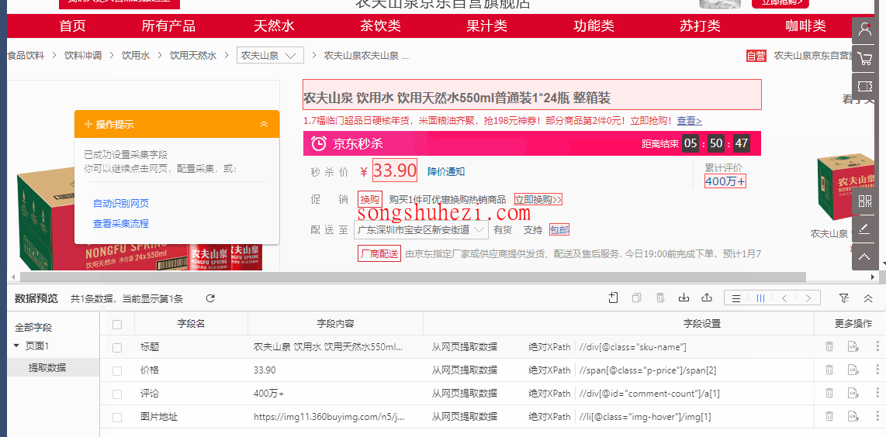Open the coupon ticket icon in right sidebar

click(864, 86)
